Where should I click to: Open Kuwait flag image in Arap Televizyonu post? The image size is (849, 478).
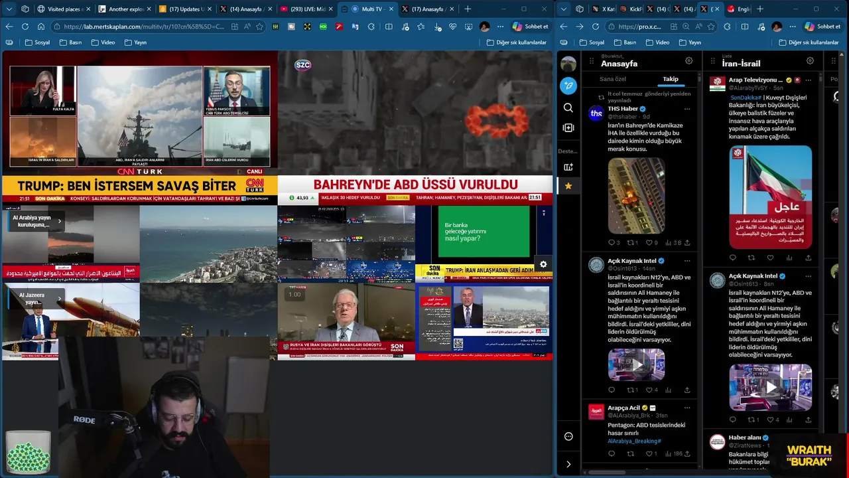(770, 197)
